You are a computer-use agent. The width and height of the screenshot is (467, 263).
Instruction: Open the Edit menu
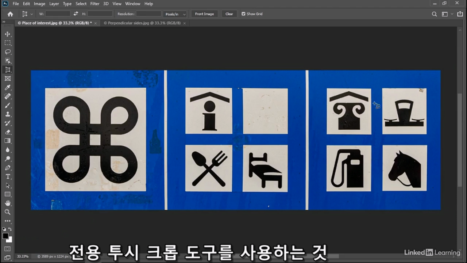(x=26, y=4)
